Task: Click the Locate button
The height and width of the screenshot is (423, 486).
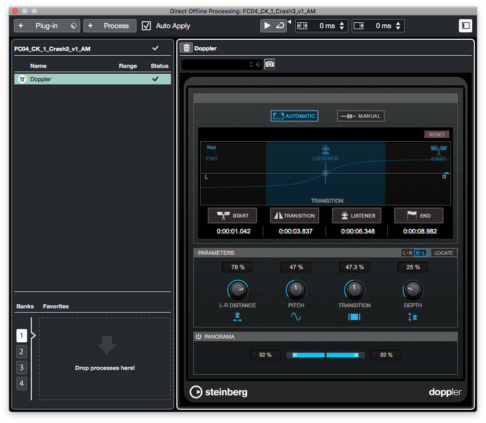Action: [x=444, y=253]
